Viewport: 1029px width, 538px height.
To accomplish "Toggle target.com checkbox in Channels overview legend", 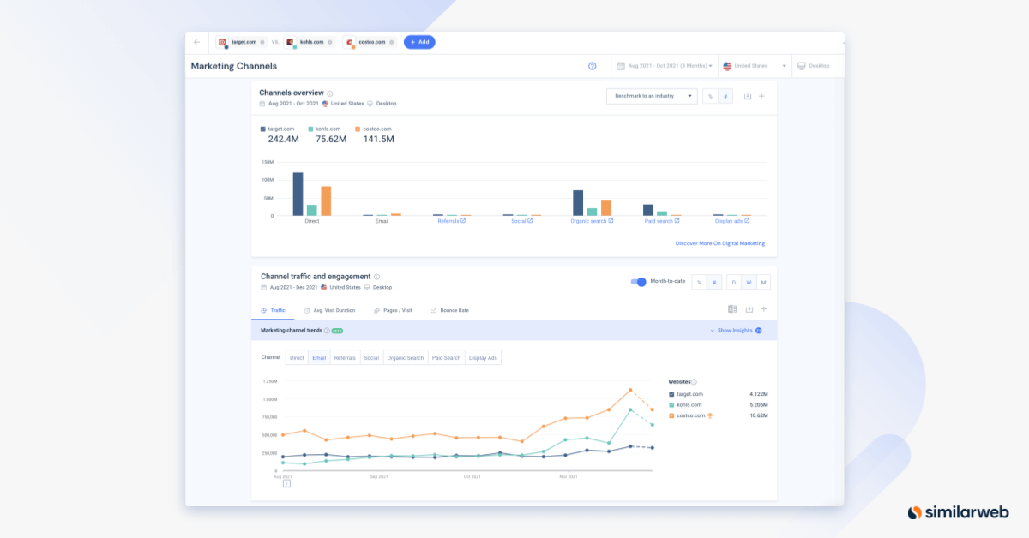I will click(x=262, y=129).
